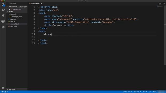Click the DOCTYPE declaration on line 1
This screenshot has width=166, height=93.
[x=48, y=7]
